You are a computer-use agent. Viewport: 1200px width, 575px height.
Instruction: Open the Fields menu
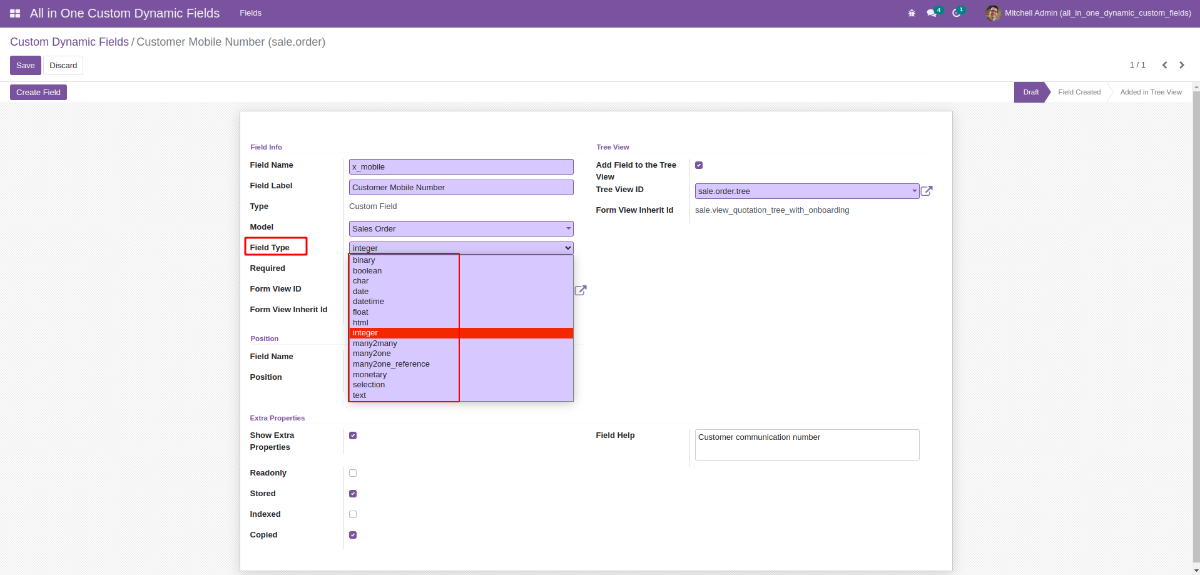[x=250, y=13]
